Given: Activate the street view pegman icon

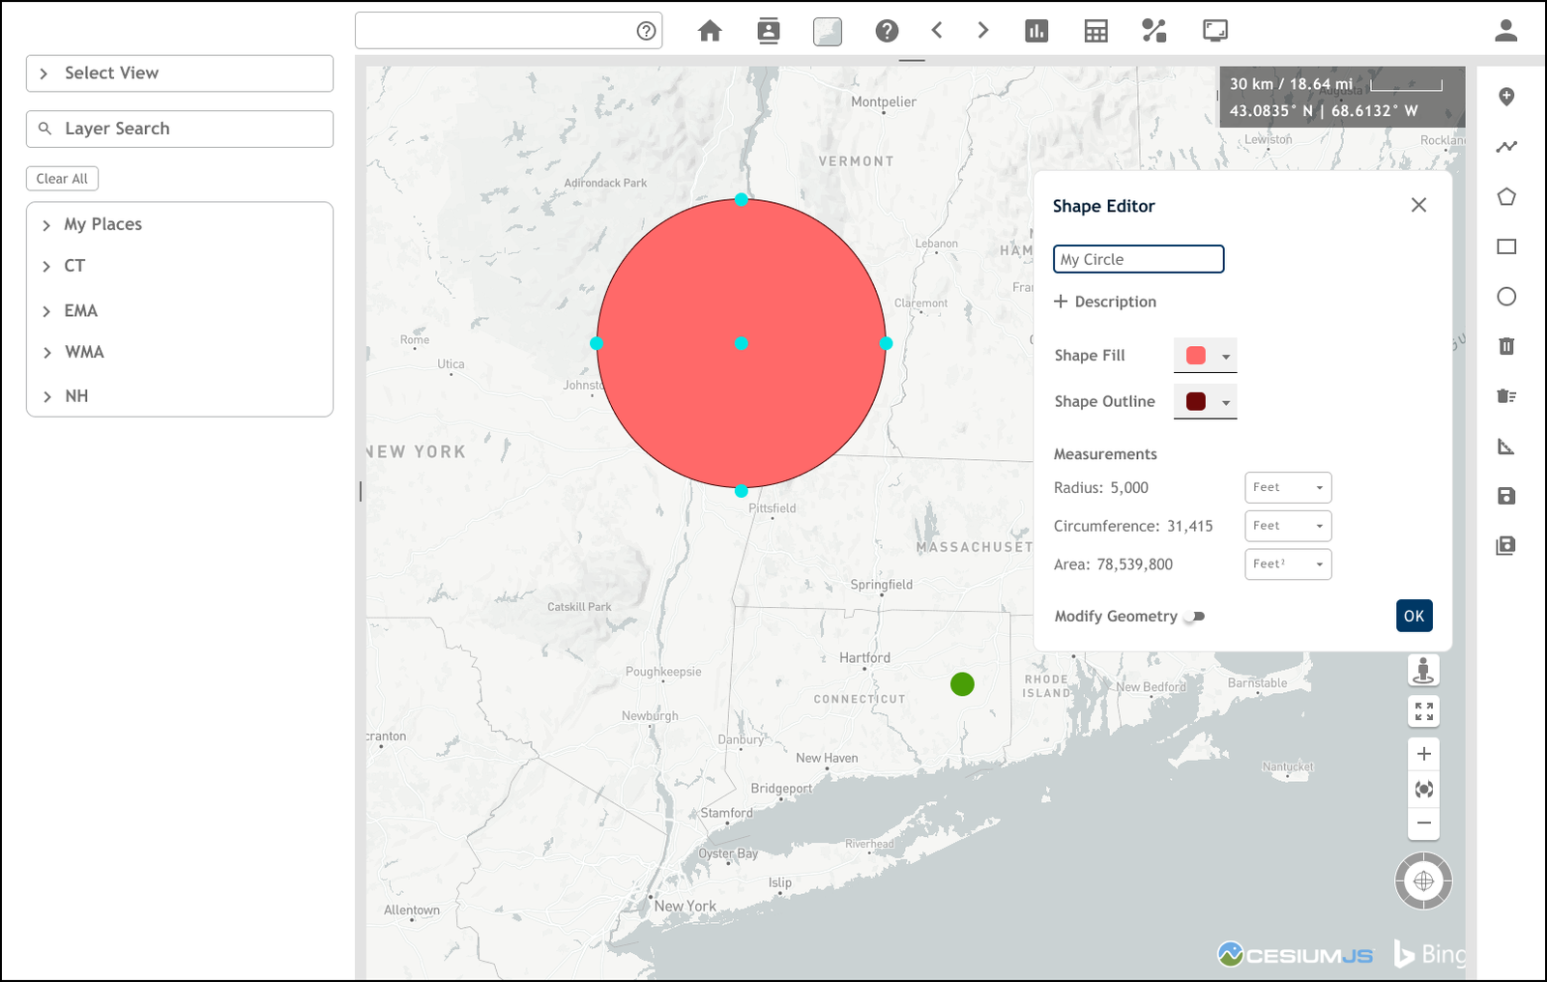Looking at the screenshot, I should (1423, 670).
